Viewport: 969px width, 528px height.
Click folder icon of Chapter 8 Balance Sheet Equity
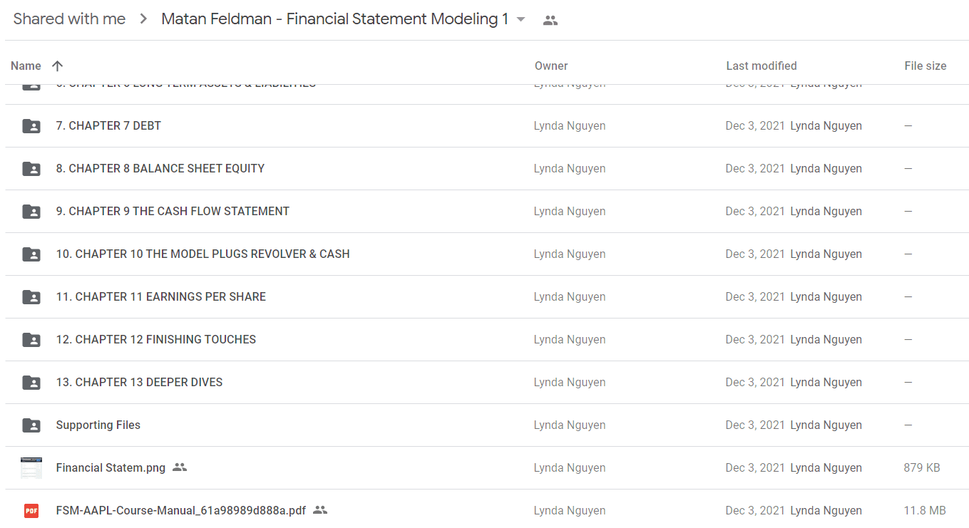31,169
